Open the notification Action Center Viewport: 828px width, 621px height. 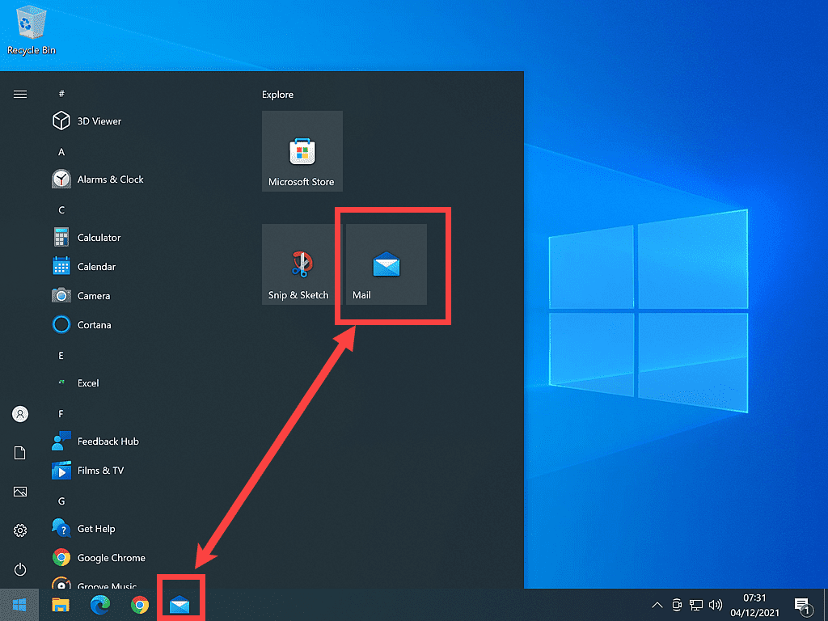(802, 605)
